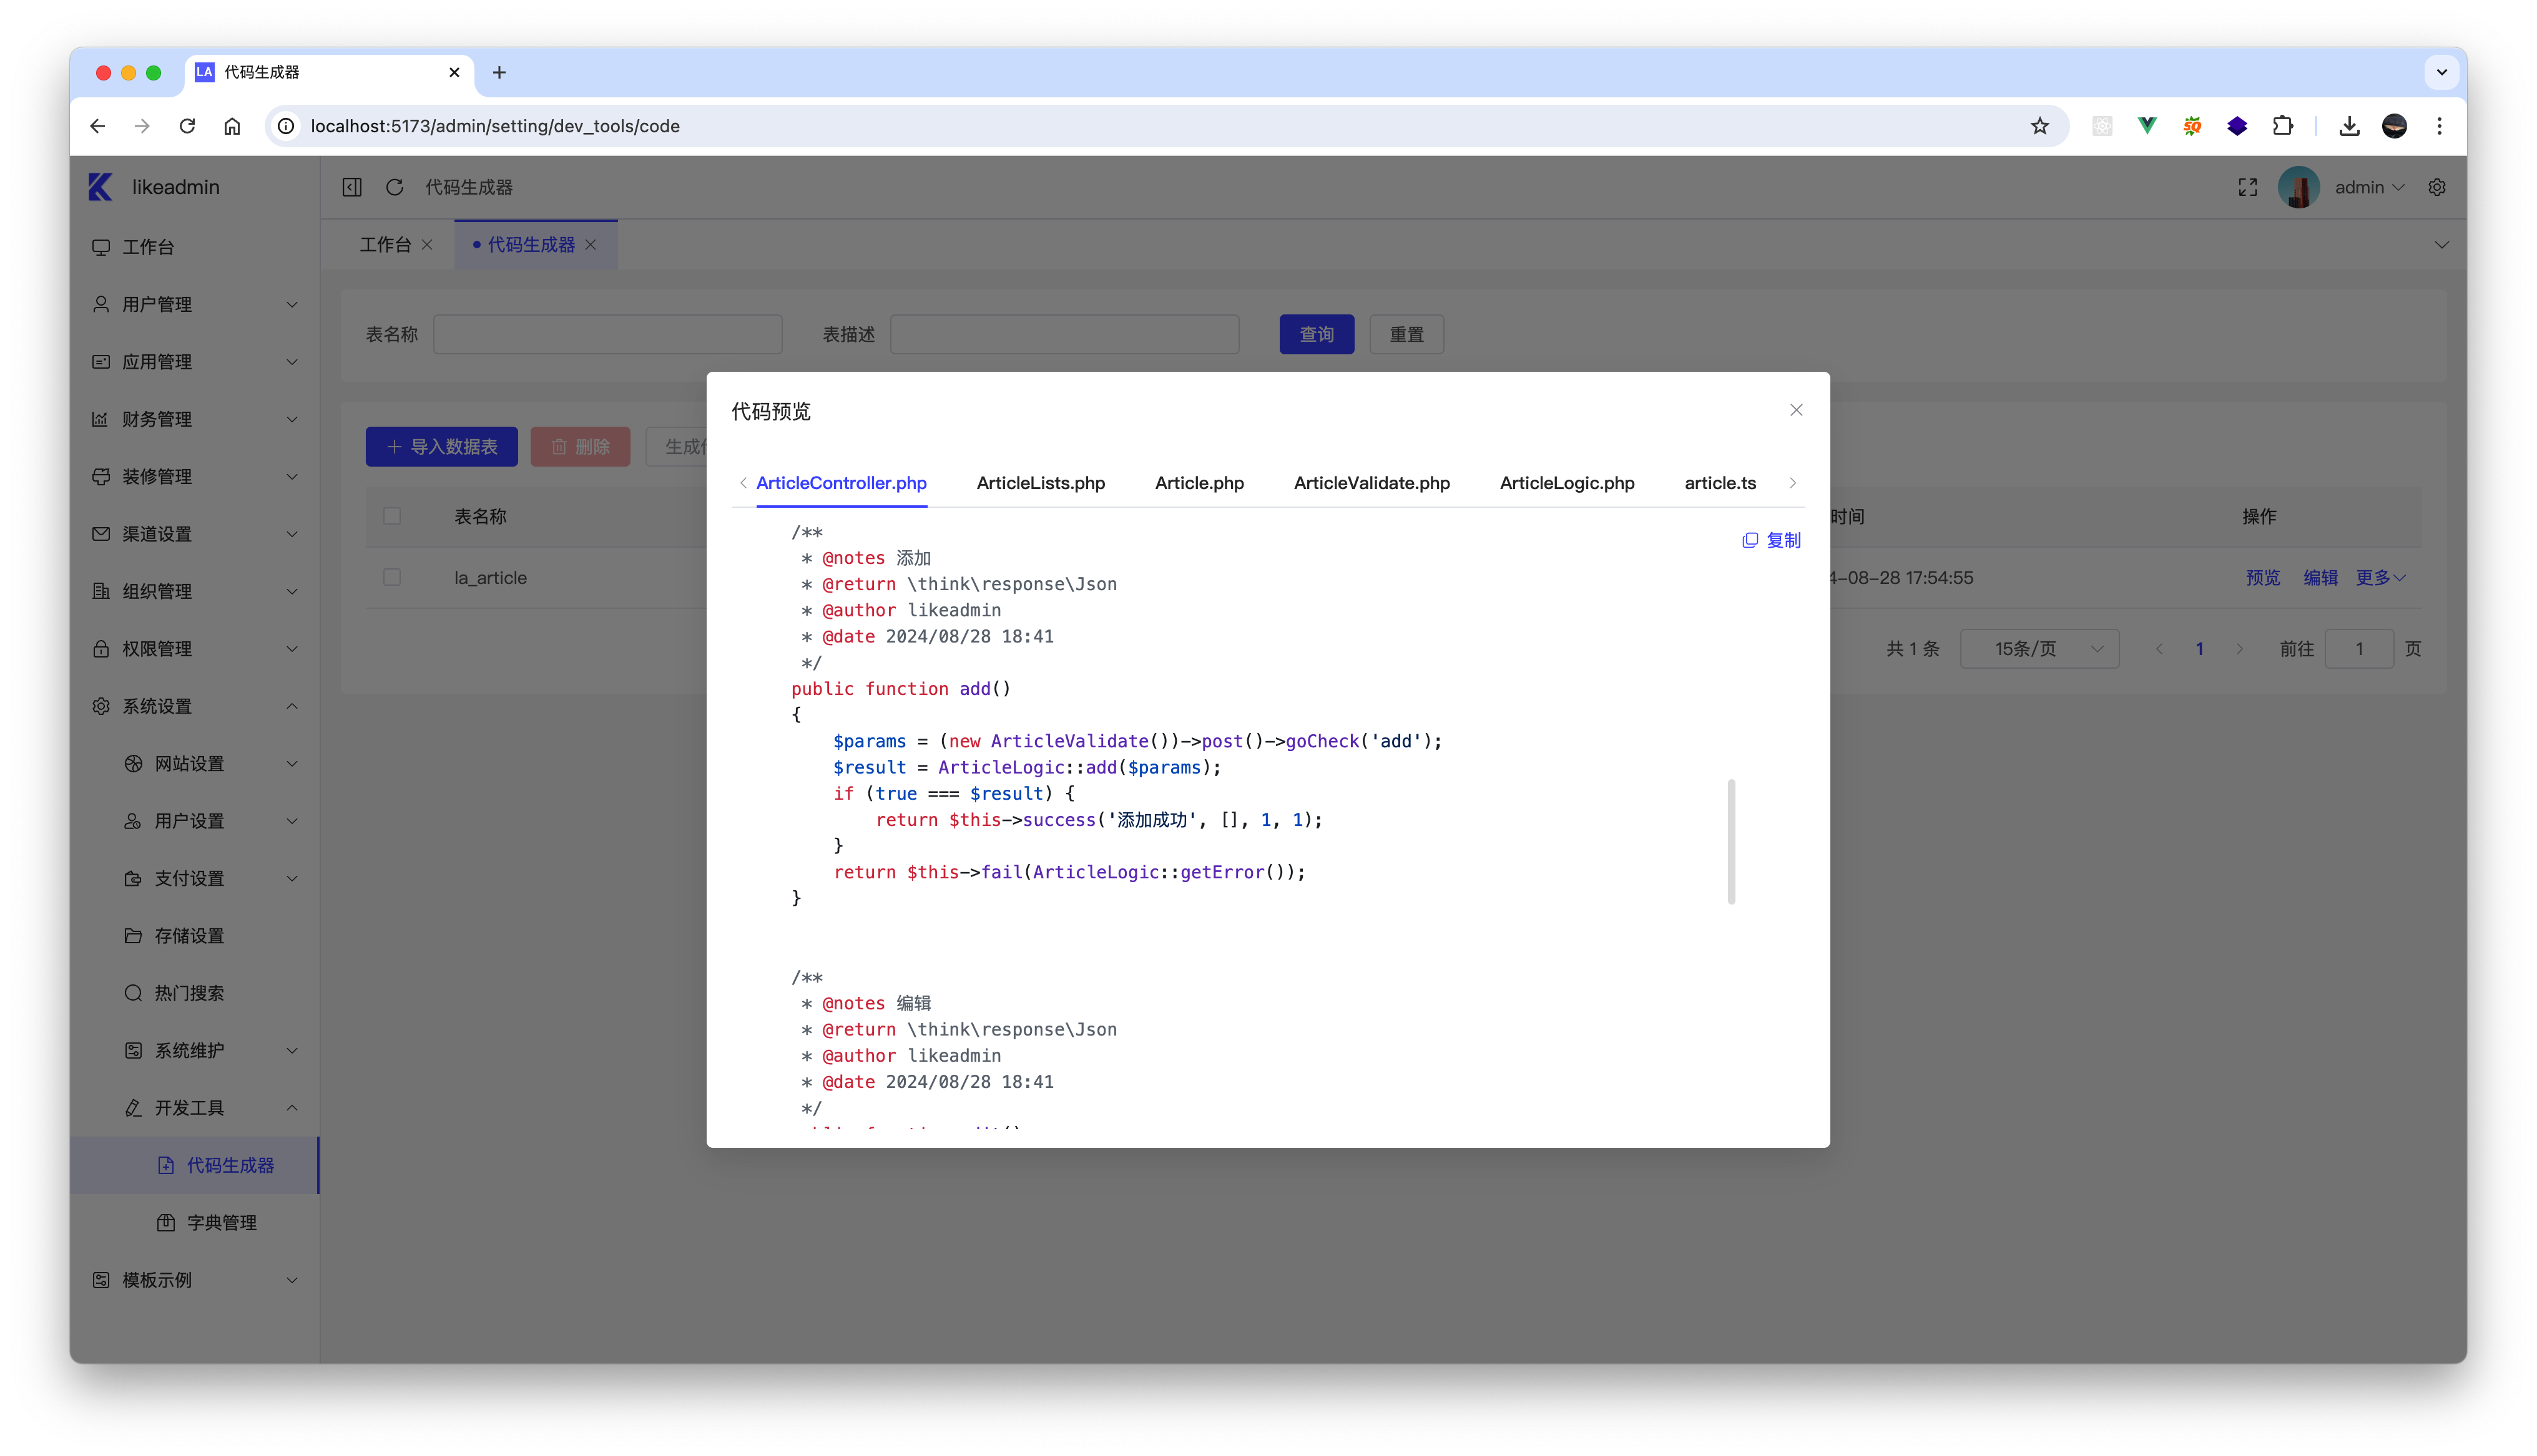This screenshot has width=2537, height=1456.
Task: Click the code preview vertical scrollbar
Action: 1730,841
